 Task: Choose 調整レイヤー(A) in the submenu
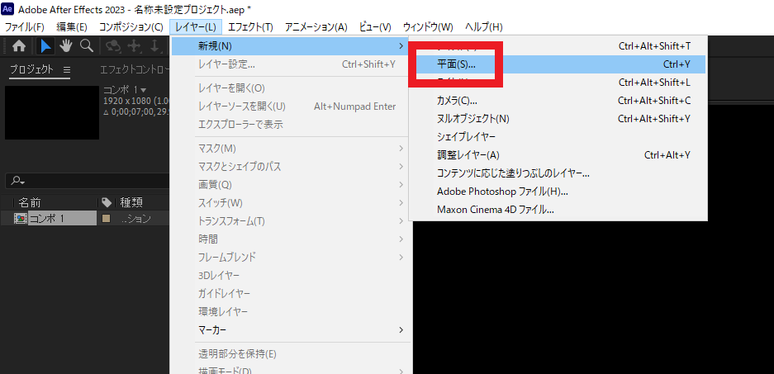pyautogui.click(x=558, y=155)
